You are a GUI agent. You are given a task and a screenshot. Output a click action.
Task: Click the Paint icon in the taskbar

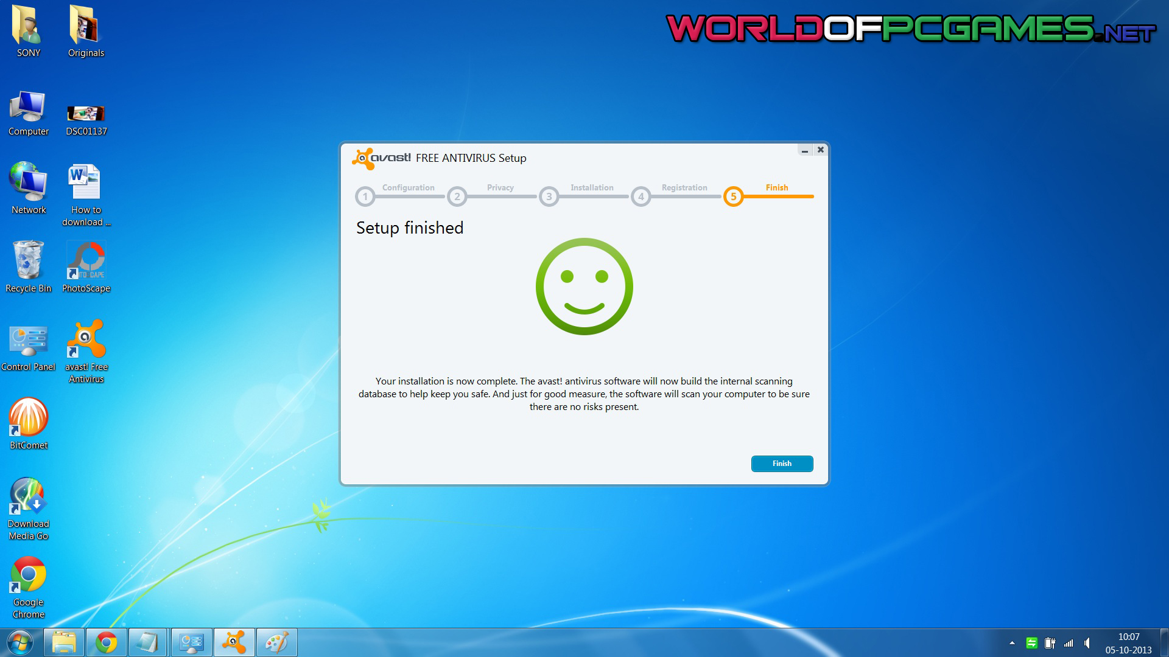276,642
